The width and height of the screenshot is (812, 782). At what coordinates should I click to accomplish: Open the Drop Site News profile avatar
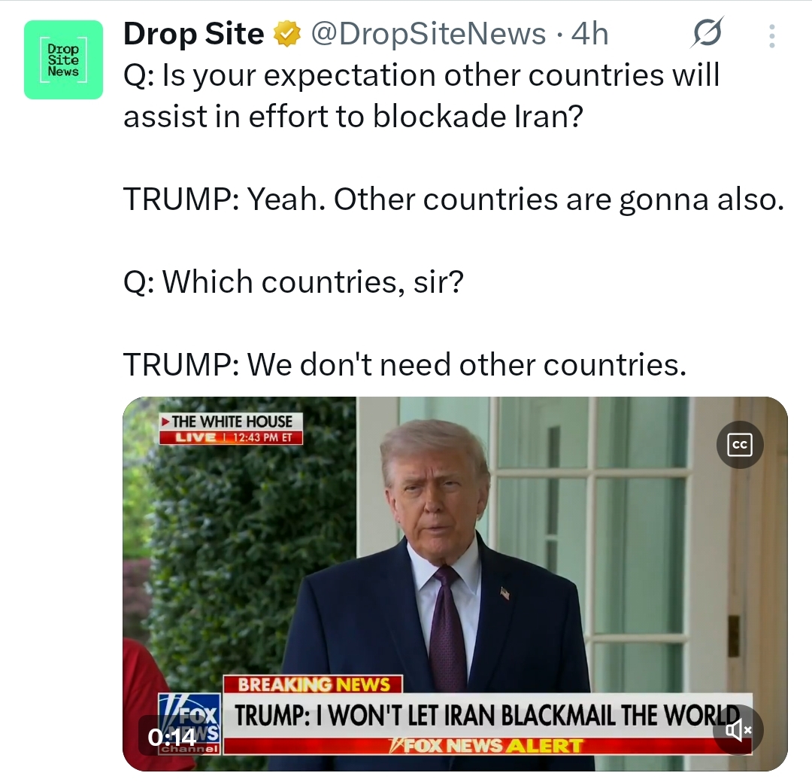click(63, 59)
